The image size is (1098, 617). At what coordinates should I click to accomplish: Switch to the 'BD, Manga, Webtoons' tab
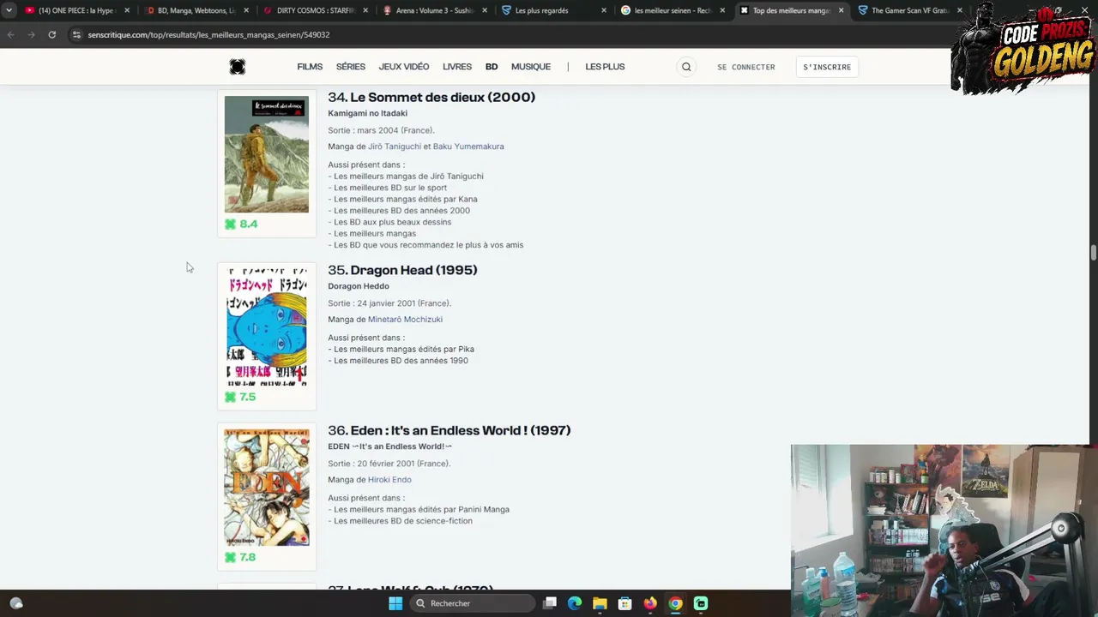point(195,10)
